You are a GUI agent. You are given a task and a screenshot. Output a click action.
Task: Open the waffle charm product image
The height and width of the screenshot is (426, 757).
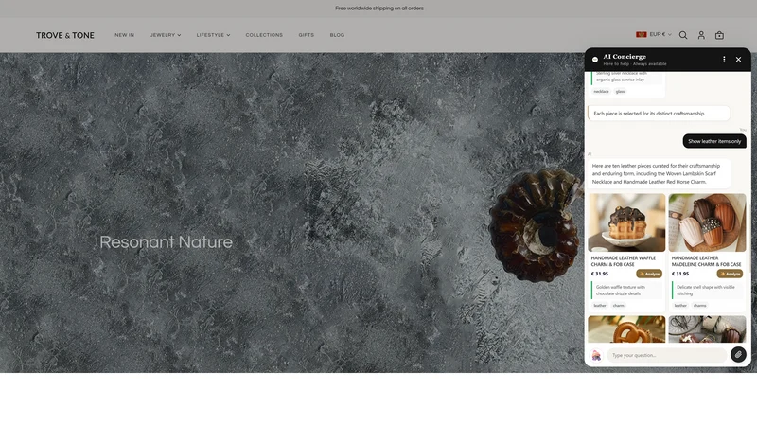(626, 222)
